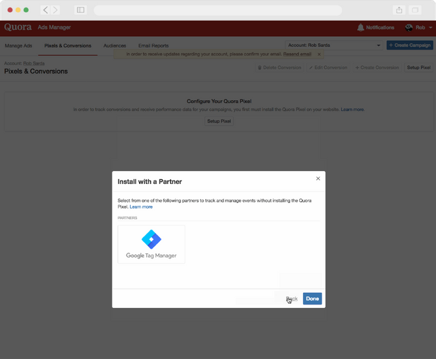Toggle the browser sidebar icon
436x359 pixels.
[80, 10]
